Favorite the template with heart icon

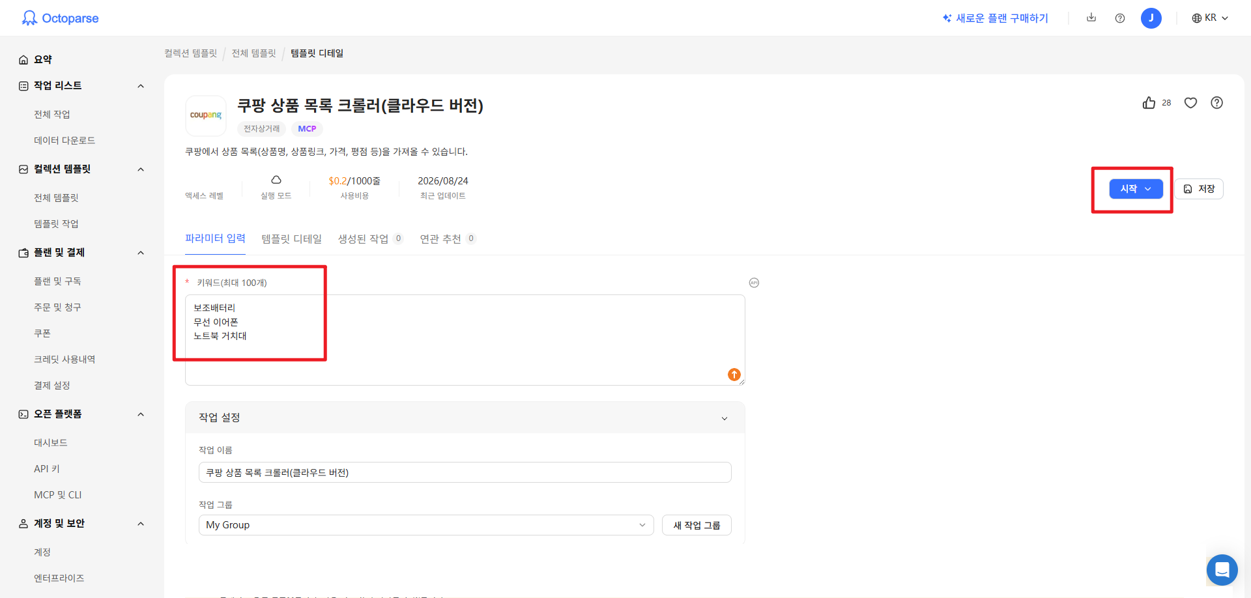(x=1190, y=103)
